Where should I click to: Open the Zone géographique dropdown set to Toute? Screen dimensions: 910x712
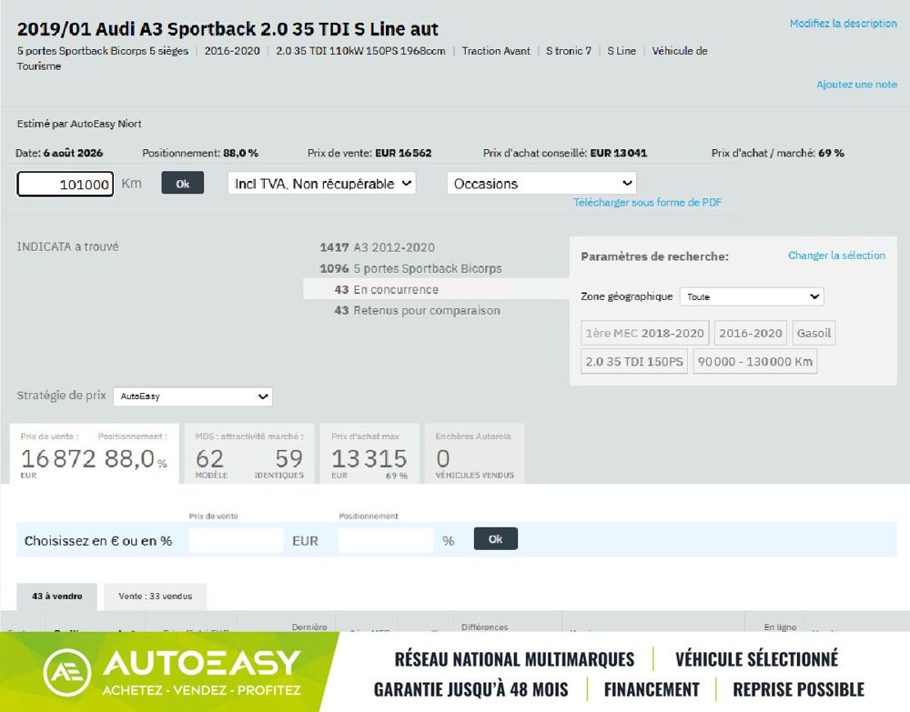click(x=752, y=296)
